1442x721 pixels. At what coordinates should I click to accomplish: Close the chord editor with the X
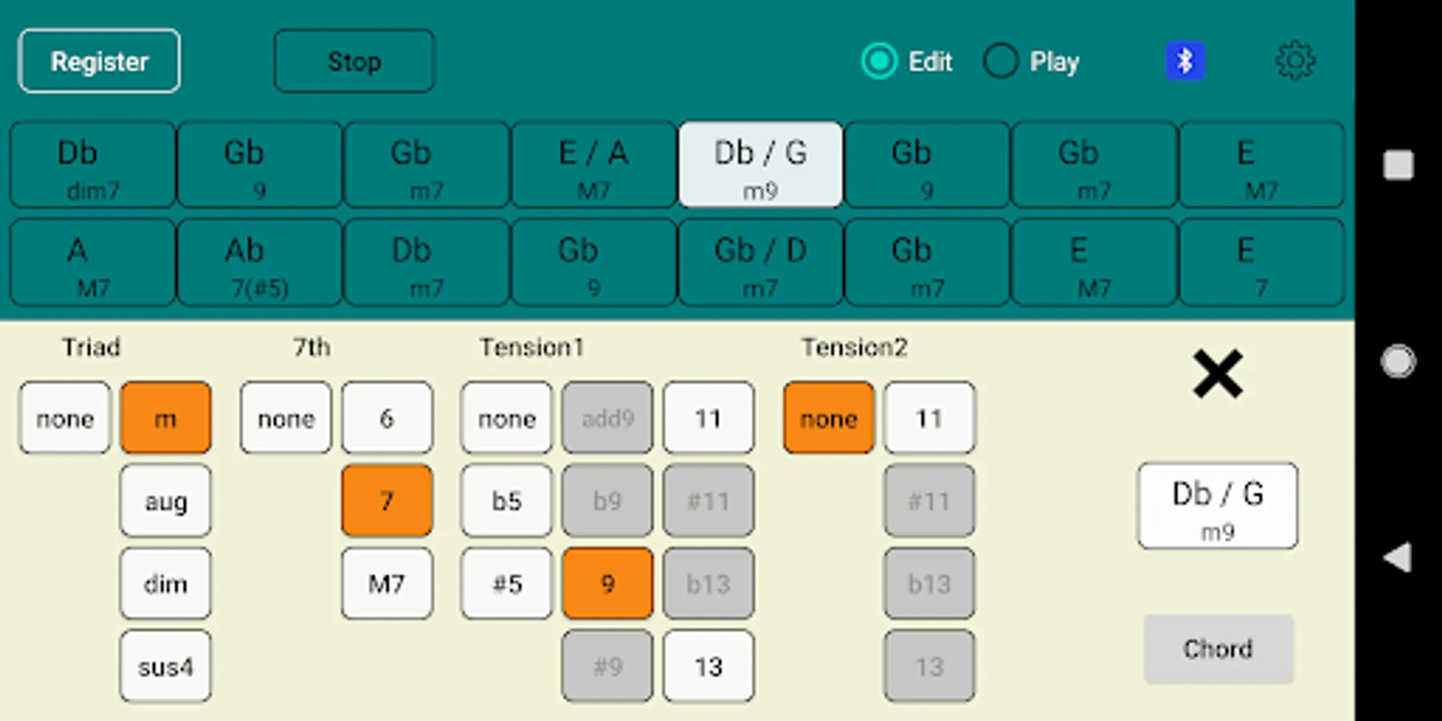point(1217,373)
